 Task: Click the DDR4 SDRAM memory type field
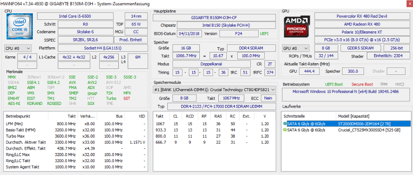(x=251, y=48)
